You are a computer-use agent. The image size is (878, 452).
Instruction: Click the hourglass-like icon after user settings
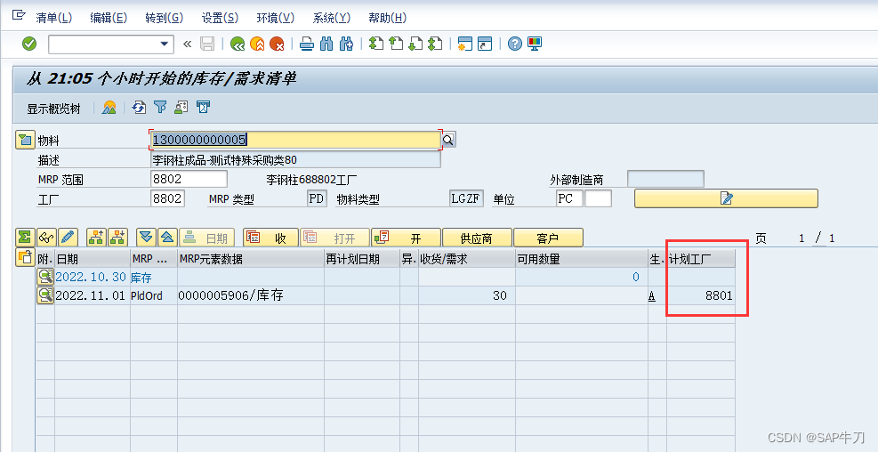(x=203, y=107)
